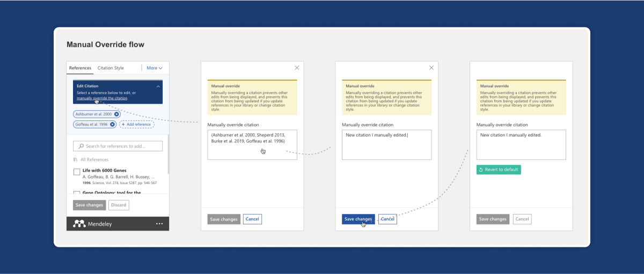
Task: Close the second panel with the X icon
Action: pyautogui.click(x=297, y=68)
